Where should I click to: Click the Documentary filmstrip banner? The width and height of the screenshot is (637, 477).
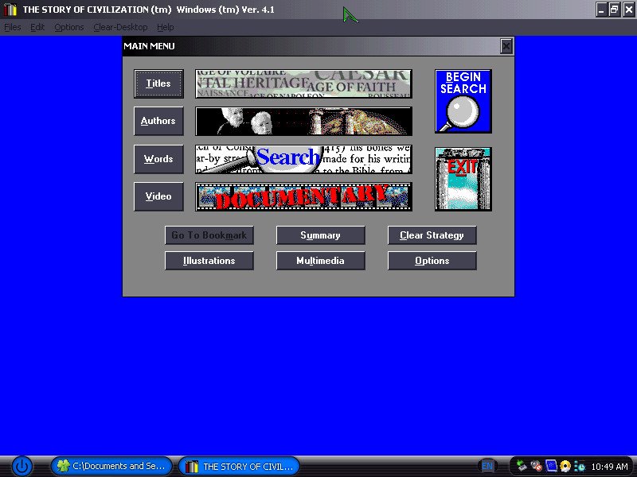point(303,196)
